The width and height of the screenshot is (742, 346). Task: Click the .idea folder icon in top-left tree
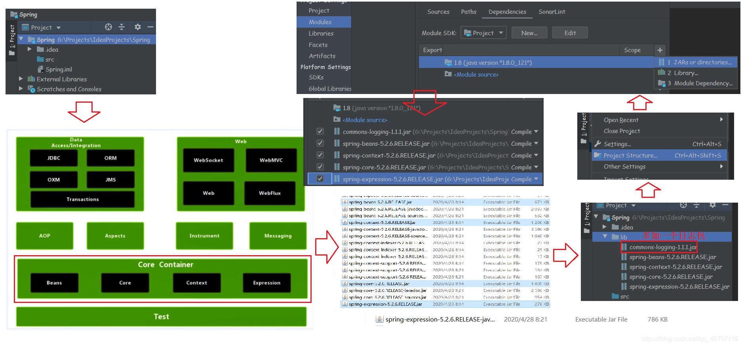[x=40, y=49]
